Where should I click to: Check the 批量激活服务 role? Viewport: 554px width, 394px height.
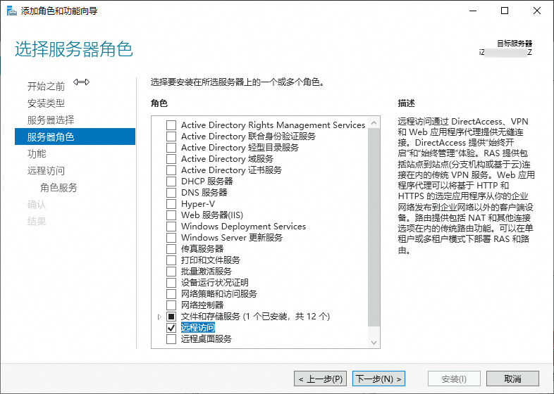[x=171, y=272]
